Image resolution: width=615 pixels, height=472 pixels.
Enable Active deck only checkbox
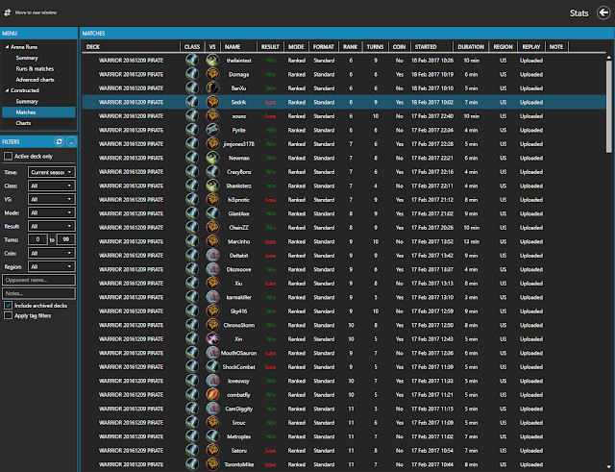[x=9, y=156]
